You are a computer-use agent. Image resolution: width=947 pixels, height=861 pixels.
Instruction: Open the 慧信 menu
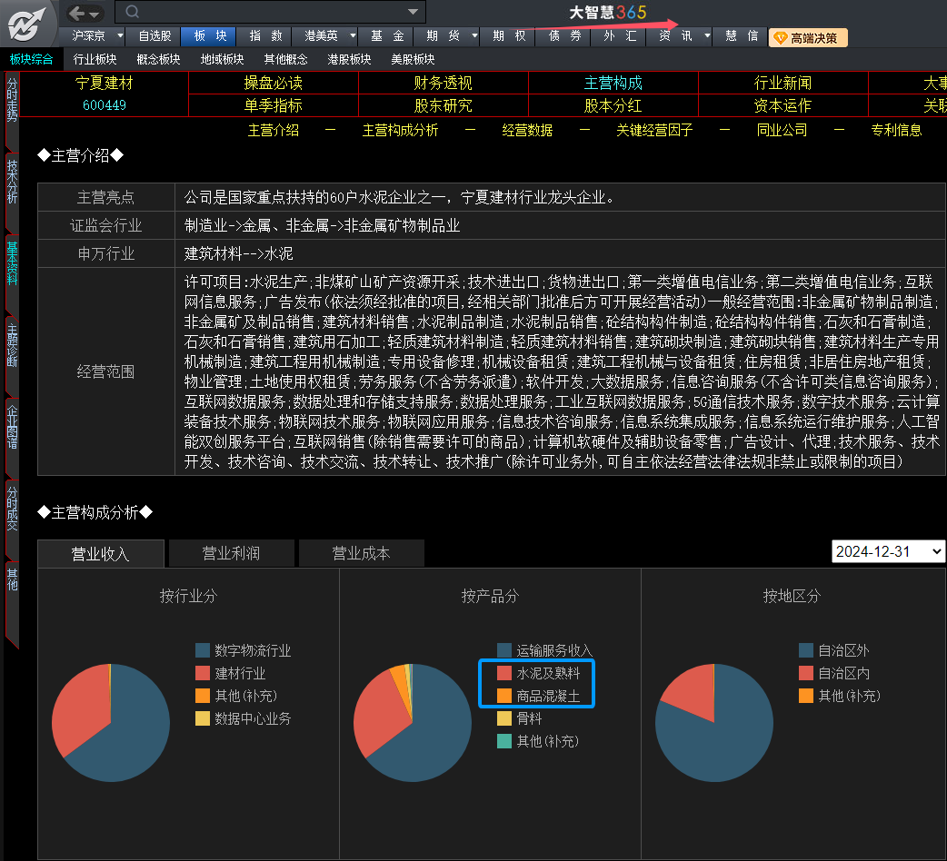pos(742,36)
